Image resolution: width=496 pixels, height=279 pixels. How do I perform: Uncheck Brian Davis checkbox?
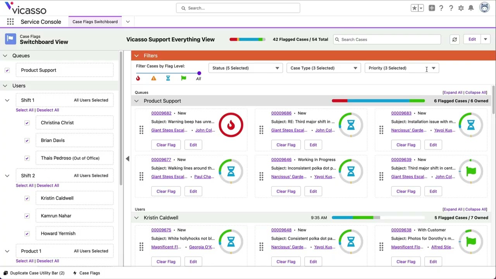[27, 140]
